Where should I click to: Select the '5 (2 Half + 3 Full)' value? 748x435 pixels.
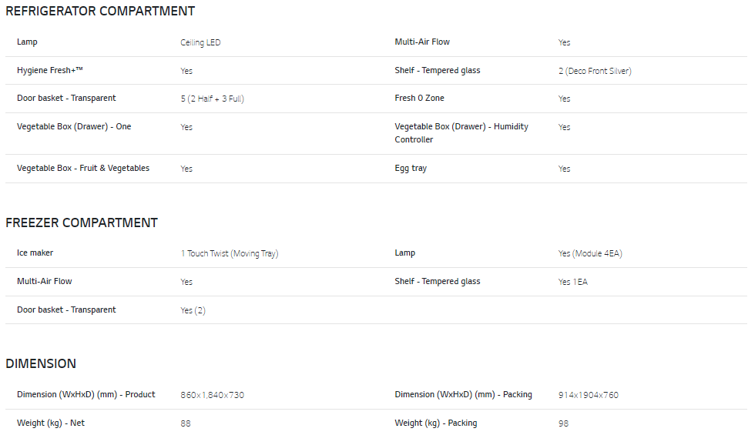coord(213,99)
